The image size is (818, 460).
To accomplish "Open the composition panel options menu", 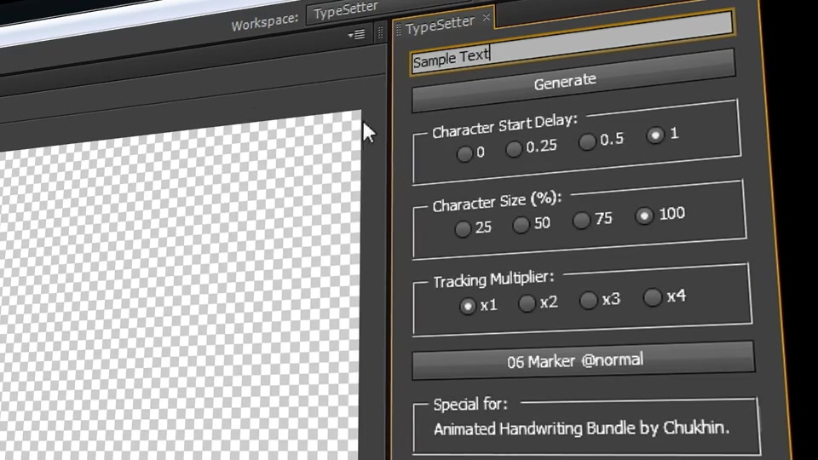I will coord(357,35).
